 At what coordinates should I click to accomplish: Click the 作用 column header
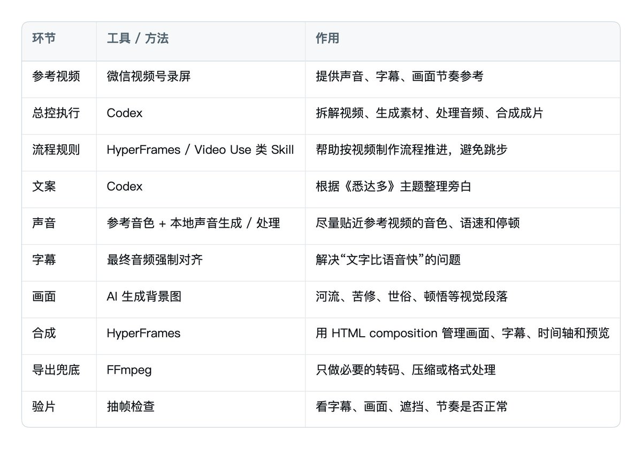pos(327,38)
